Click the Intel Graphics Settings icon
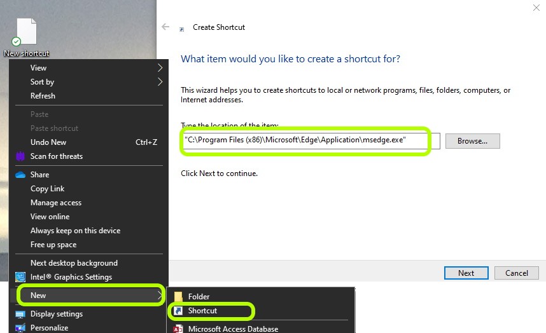Screen dimensions: 546x333 20,277
